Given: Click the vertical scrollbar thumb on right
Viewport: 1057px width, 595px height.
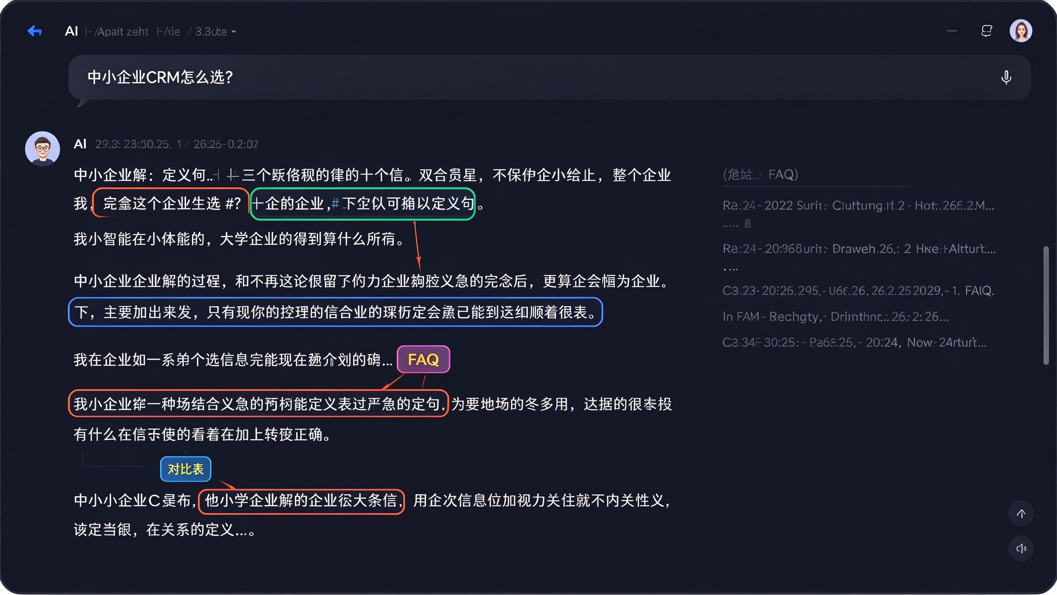Looking at the screenshot, I should point(1046,305).
